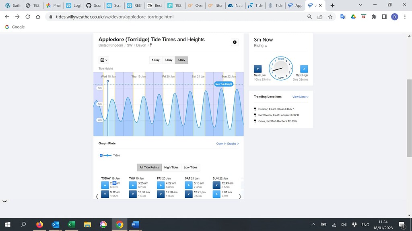Click the right chevron in the tide table
The height and width of the screenshot is (231, 412).
coord(240,196)
